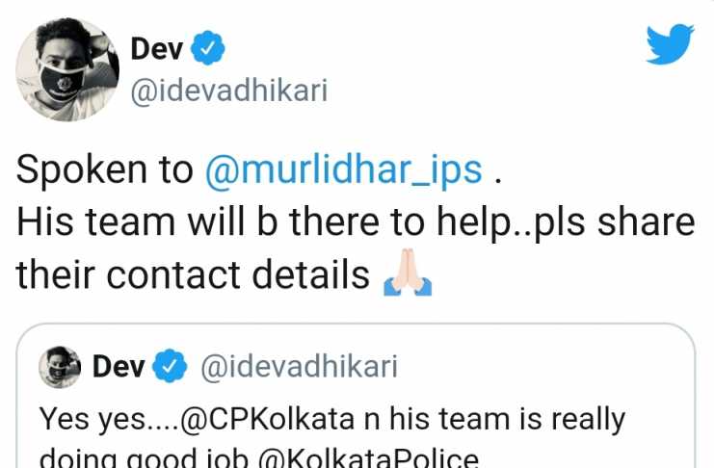Viewport: 714px width, 468px height.
Task: Click the verified badge in the quoted tweet
Action: coord(170,366)
